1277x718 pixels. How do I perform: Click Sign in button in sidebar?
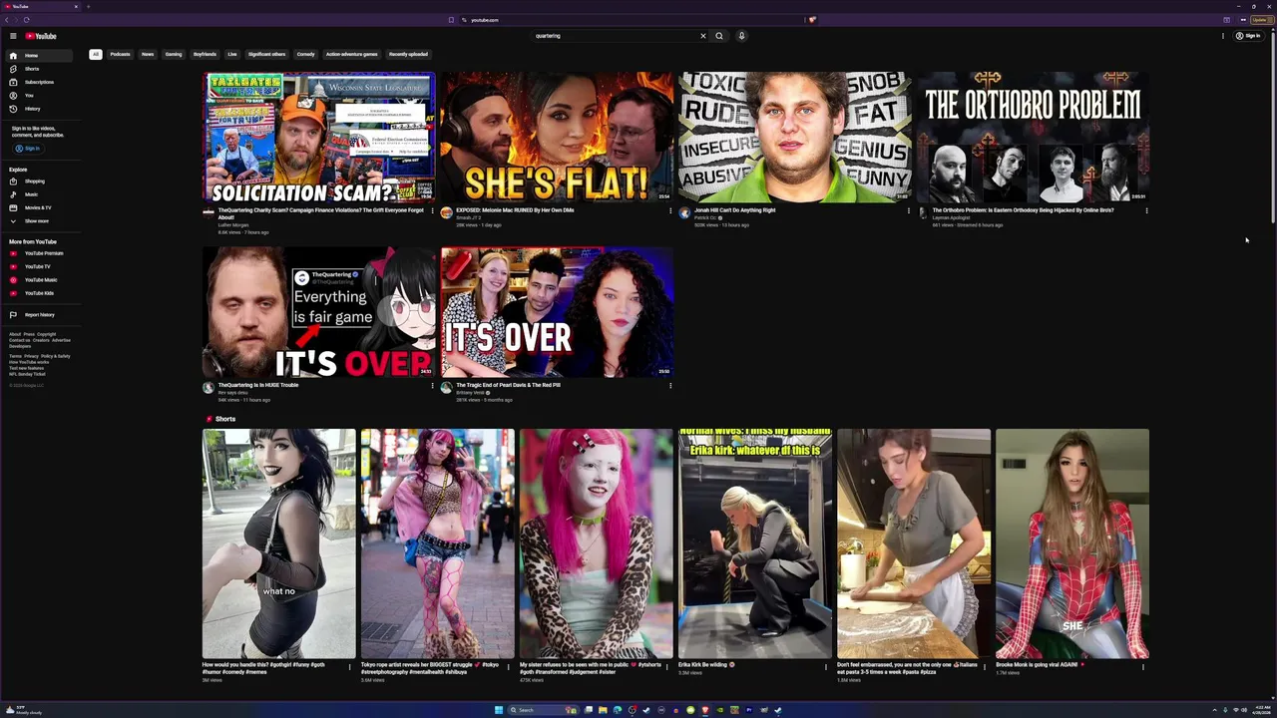(28, 149)
